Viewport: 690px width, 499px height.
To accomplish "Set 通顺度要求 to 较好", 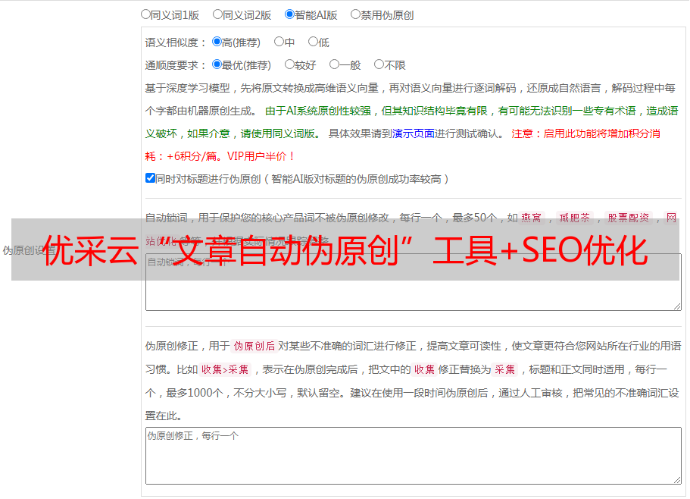I will (289, 64).
